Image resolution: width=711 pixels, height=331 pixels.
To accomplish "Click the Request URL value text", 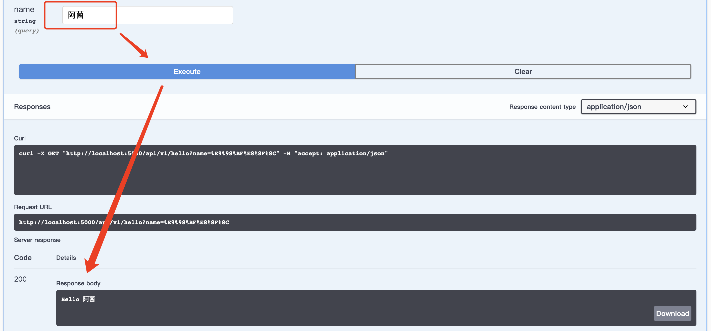I will [124, 222].
